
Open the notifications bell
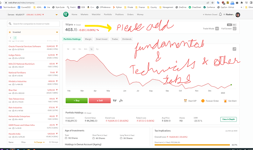[x=220, y=14]
